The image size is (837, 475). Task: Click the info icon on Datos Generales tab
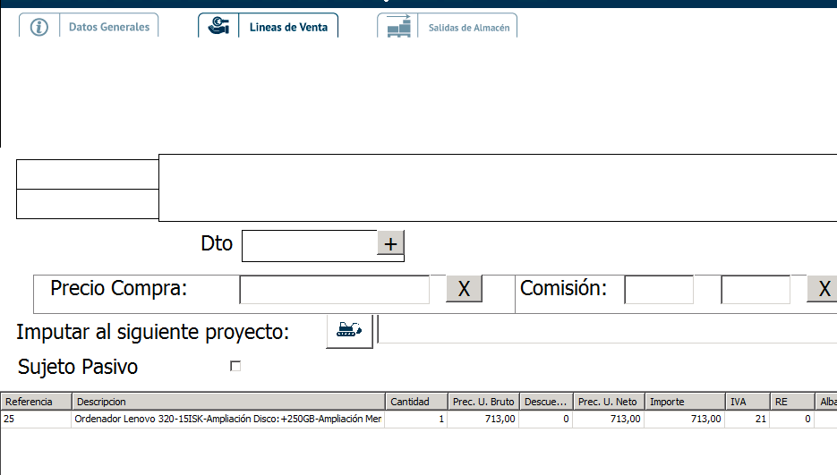pos(39,27)
